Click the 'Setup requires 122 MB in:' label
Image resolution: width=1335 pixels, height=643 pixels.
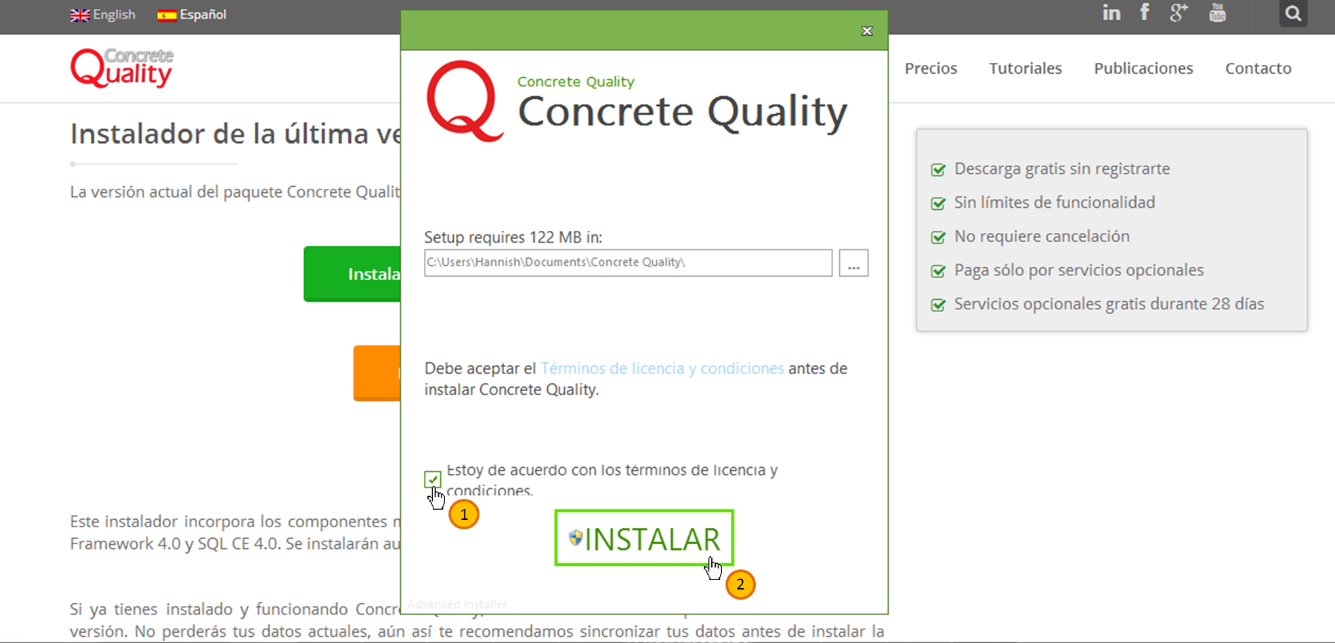(513, 238)
